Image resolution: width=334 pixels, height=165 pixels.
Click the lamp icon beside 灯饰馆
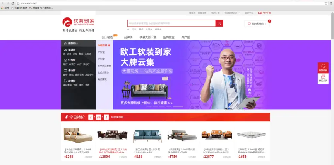coord(65,60)
